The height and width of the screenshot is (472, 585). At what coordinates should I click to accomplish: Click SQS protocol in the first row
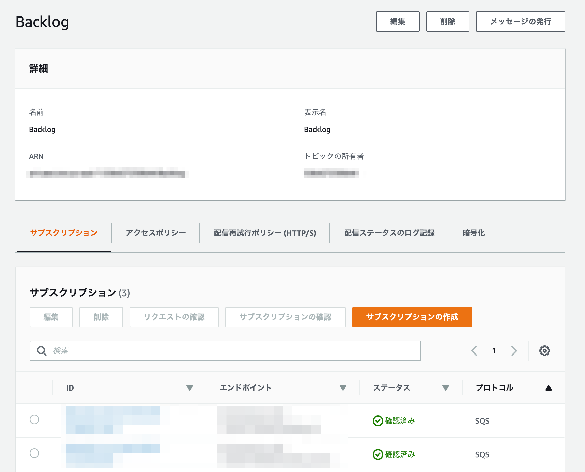[482, 421]
